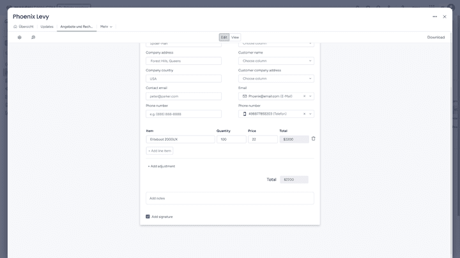
Task: Download the quote document
Action: click(436, 38)
